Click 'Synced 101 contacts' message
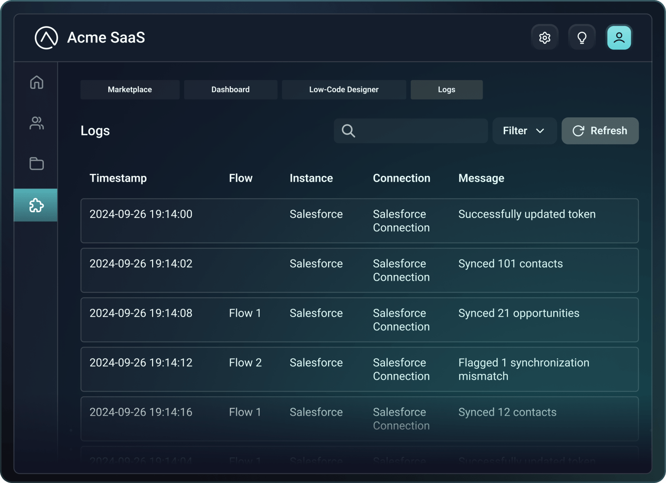 pos(510,263)
